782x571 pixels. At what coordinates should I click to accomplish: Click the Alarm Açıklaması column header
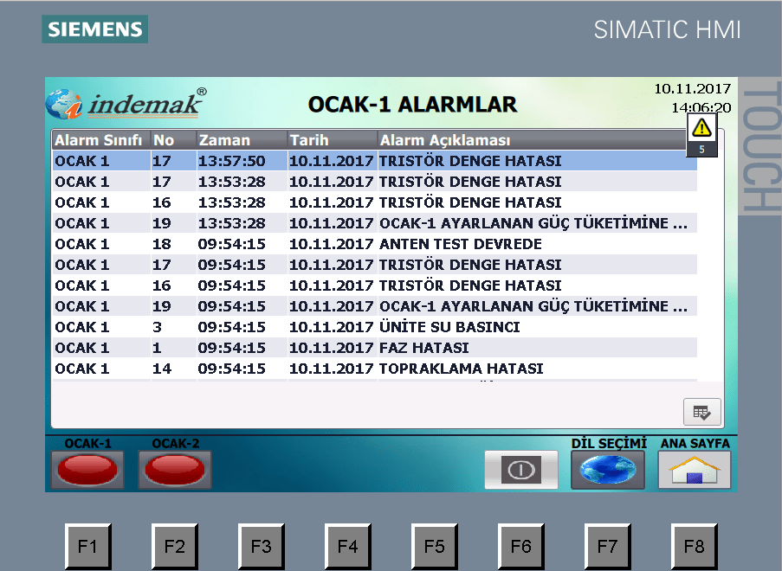tap(532, 140)
